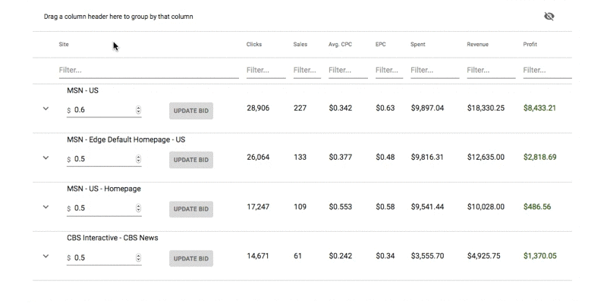Expand CBS Interactive - CBS News row
The image size is (607, 303).
(x=46, y=256)
